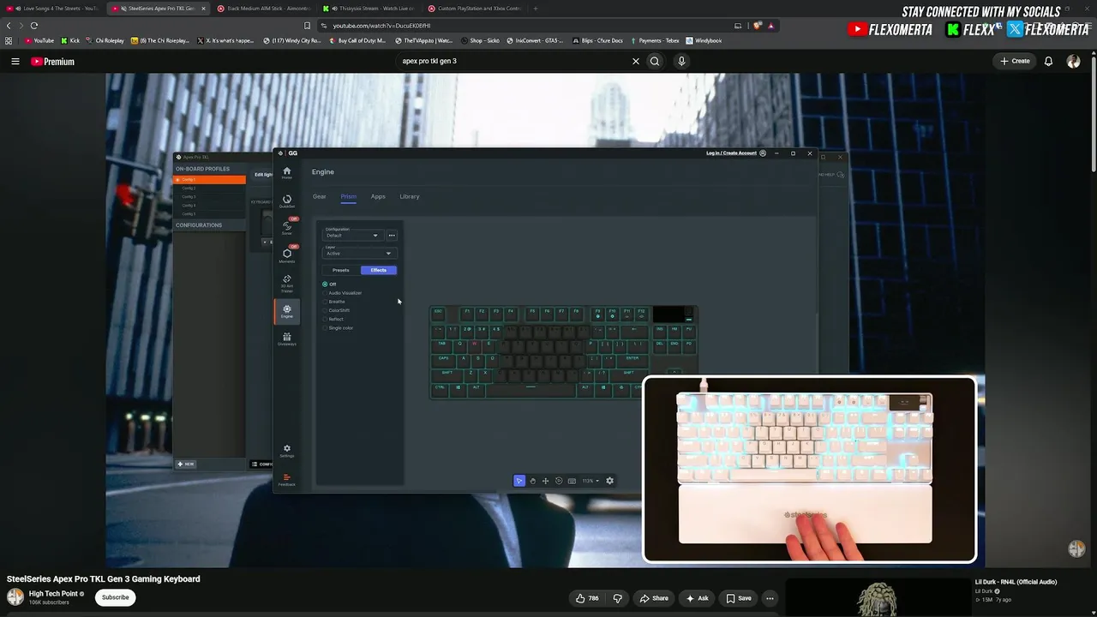Open the Configuration Default dropdown
This screenshot has width=1097, height=617.
352,234
